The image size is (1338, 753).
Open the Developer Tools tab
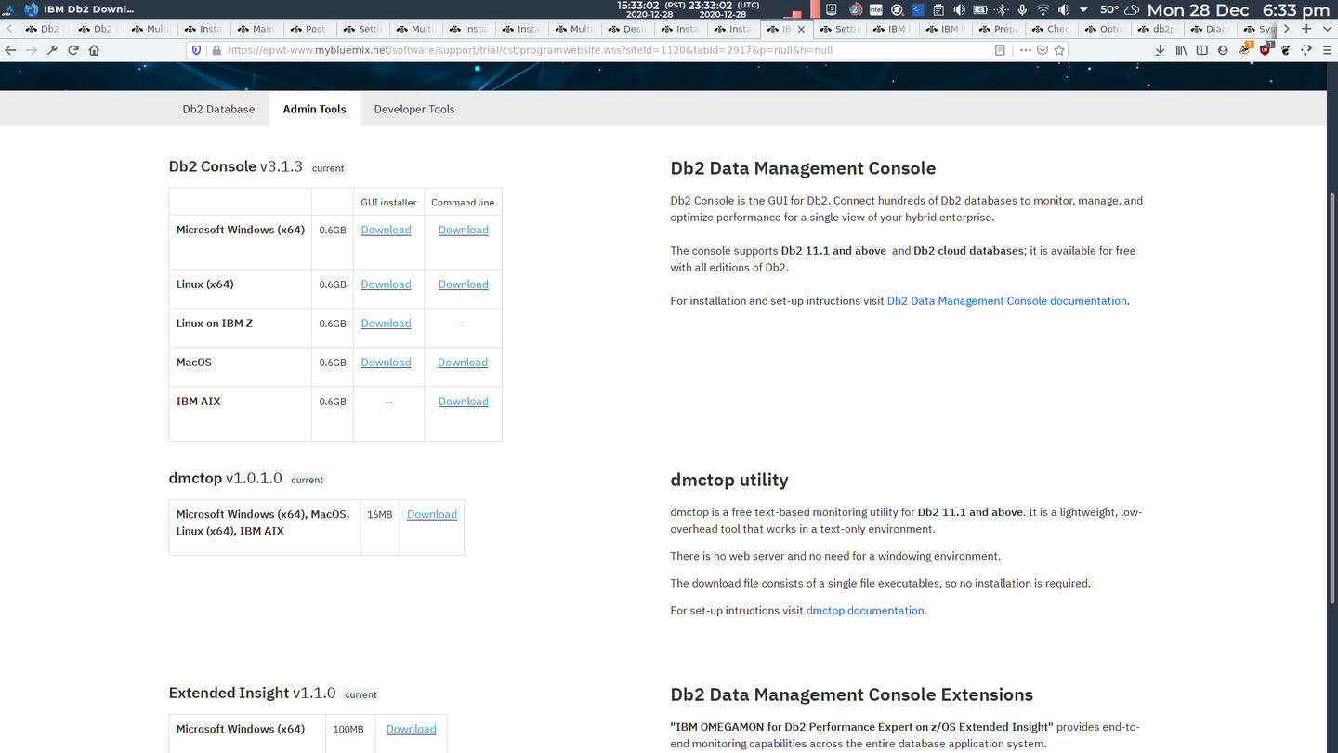[x=414, y=109]
